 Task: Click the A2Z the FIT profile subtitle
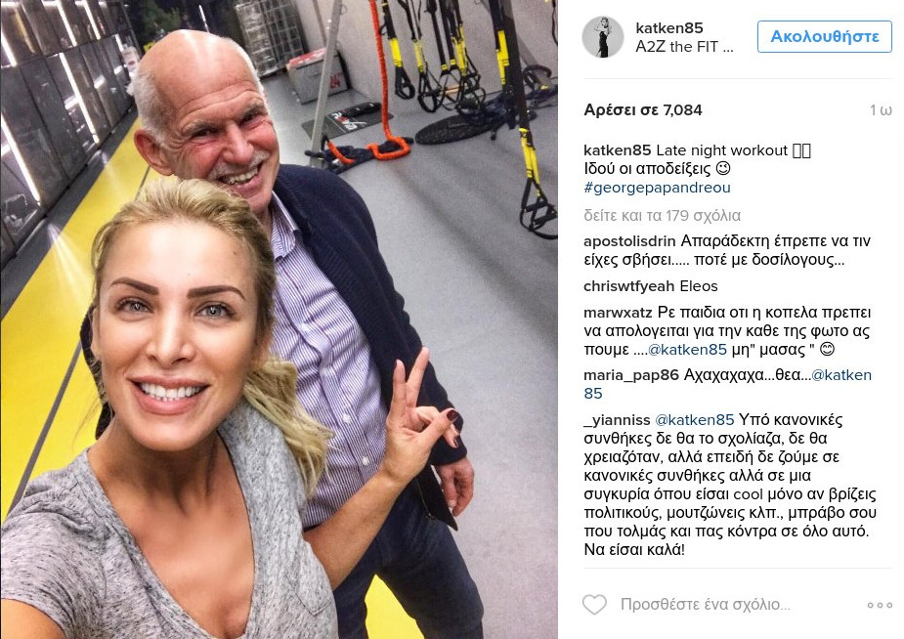tap(684, 47)
